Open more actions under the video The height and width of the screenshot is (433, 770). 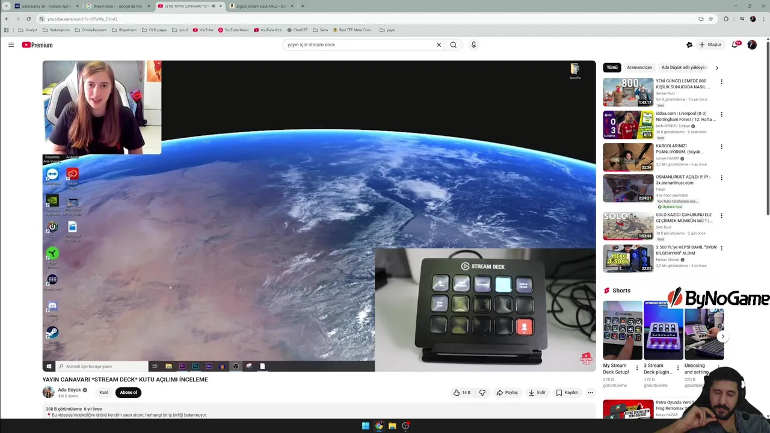pos(590,393)
